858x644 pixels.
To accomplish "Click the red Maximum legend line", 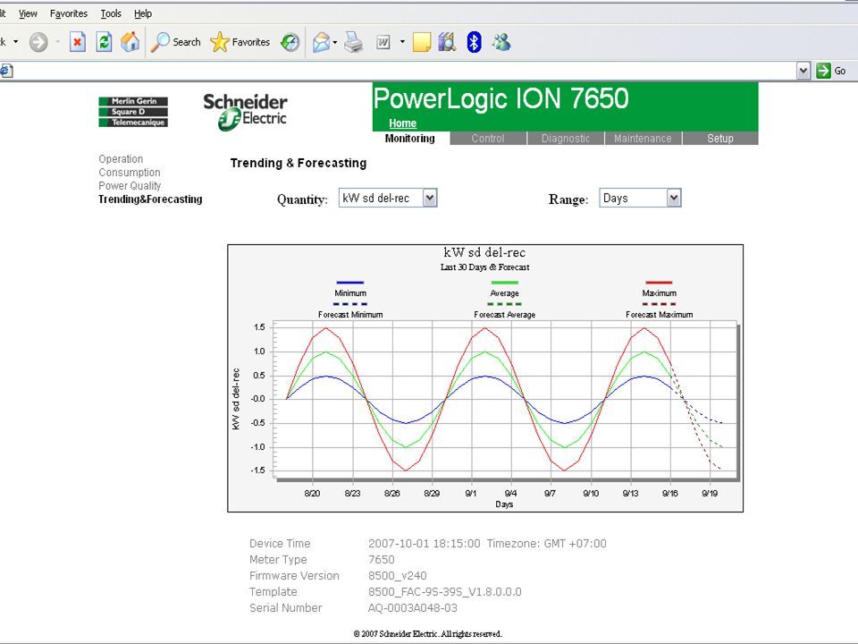I will (659, 283).
